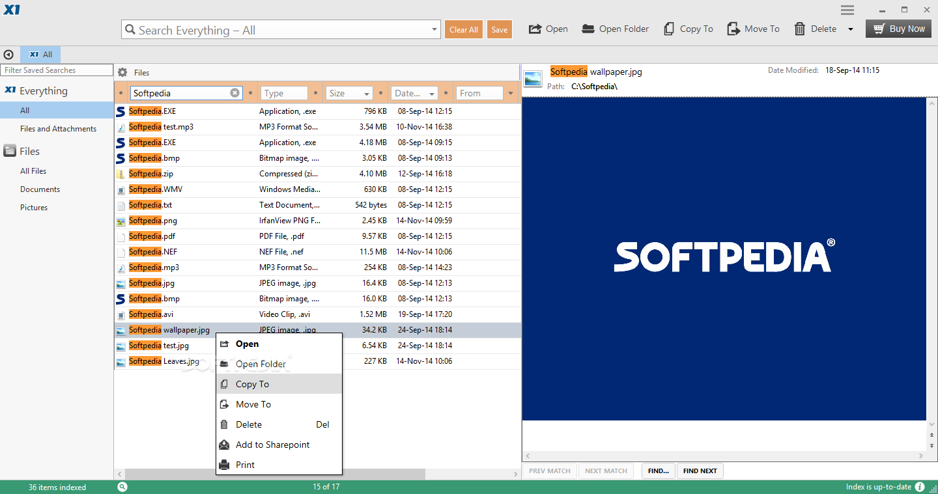Select Move To in context menu
Viewport: 938px width, 494px height.
279,404
